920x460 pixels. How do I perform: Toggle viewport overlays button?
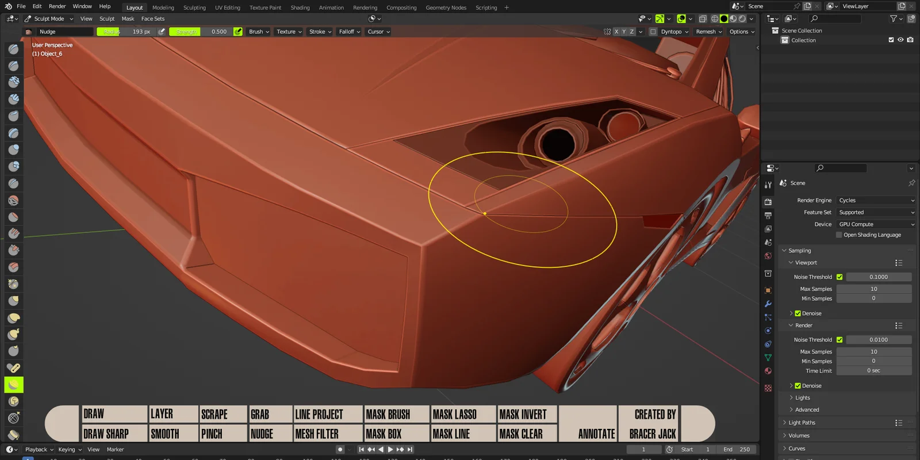tap(681, 19)
